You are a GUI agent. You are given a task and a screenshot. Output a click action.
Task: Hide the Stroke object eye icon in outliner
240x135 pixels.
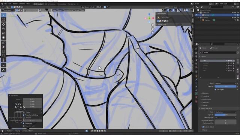pyautogui.click(x=235, y=15)
